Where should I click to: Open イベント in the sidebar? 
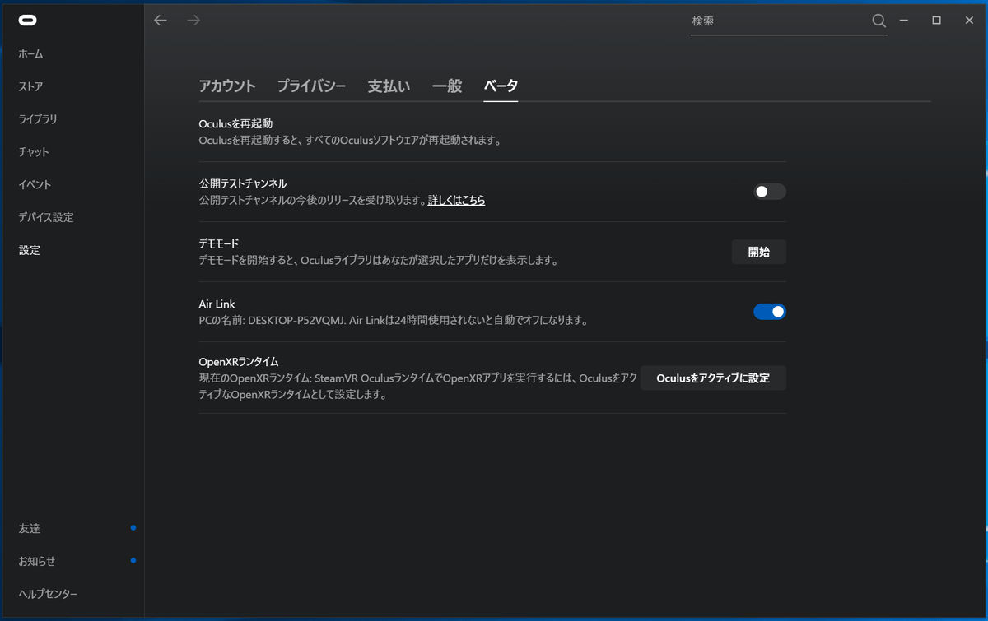(35, 185)
